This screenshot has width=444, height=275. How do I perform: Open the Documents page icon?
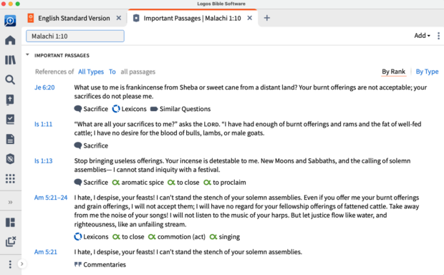point(10,139)
